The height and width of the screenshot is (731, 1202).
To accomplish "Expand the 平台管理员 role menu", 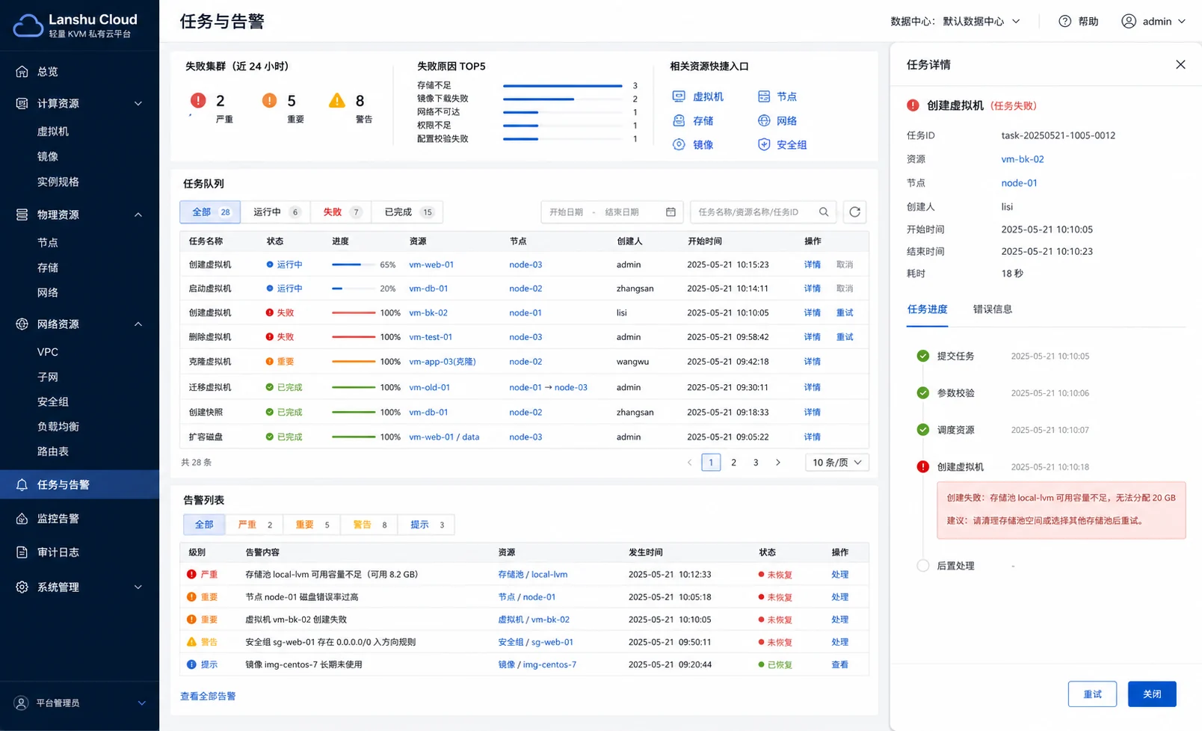I will point(141,703).
